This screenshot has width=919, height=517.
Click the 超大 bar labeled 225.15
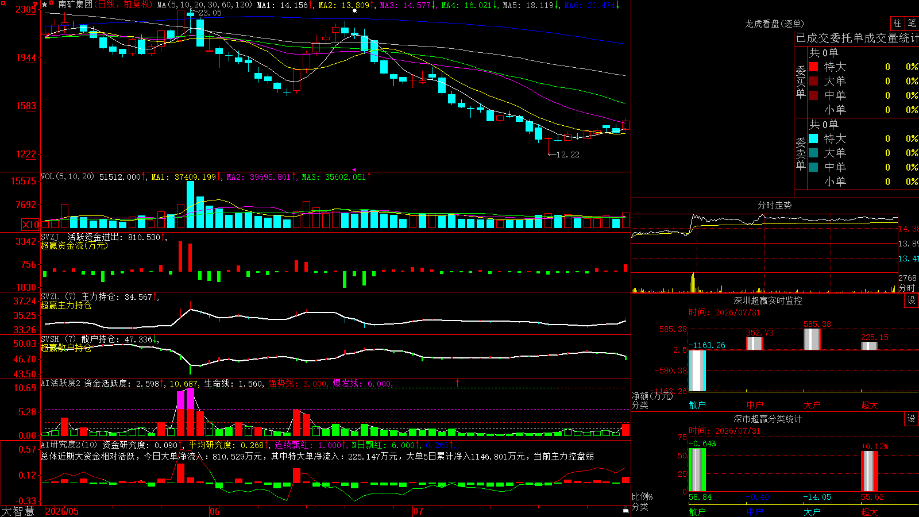[870, 346]
